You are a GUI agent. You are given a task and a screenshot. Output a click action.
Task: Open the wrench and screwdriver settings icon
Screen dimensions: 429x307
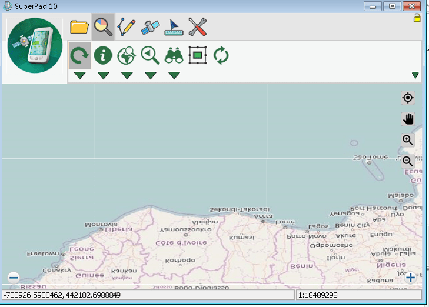pyautogui.click(x=198, y=27)
